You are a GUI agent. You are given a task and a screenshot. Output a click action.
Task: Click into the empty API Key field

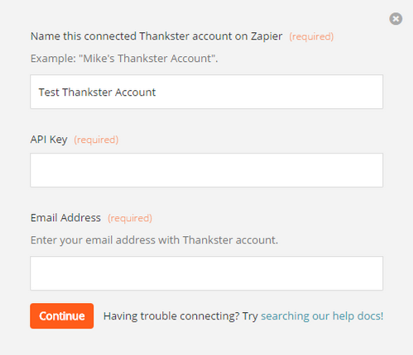(206, 170)
